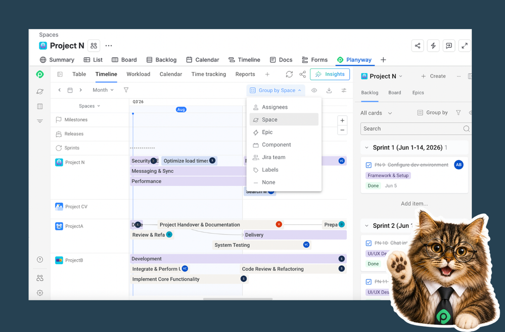The image size is (505, 332).
Task: Toggle visibility with the eye icon on timeline toolbar
Action: [x=314, y=90]
